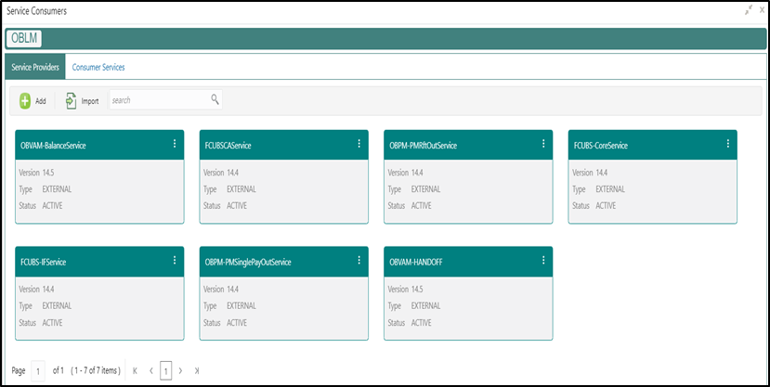Click the '1 - 7 of 7 items' text
770x387 pixels.
[x=96, y=371]
